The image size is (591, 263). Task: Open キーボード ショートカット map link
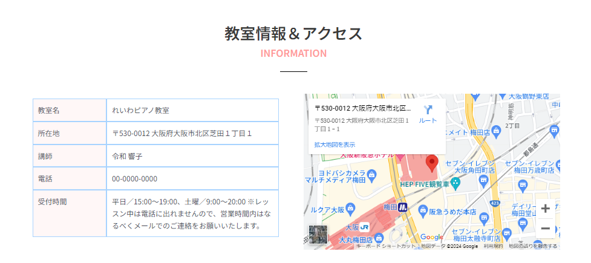click(386, 247)
